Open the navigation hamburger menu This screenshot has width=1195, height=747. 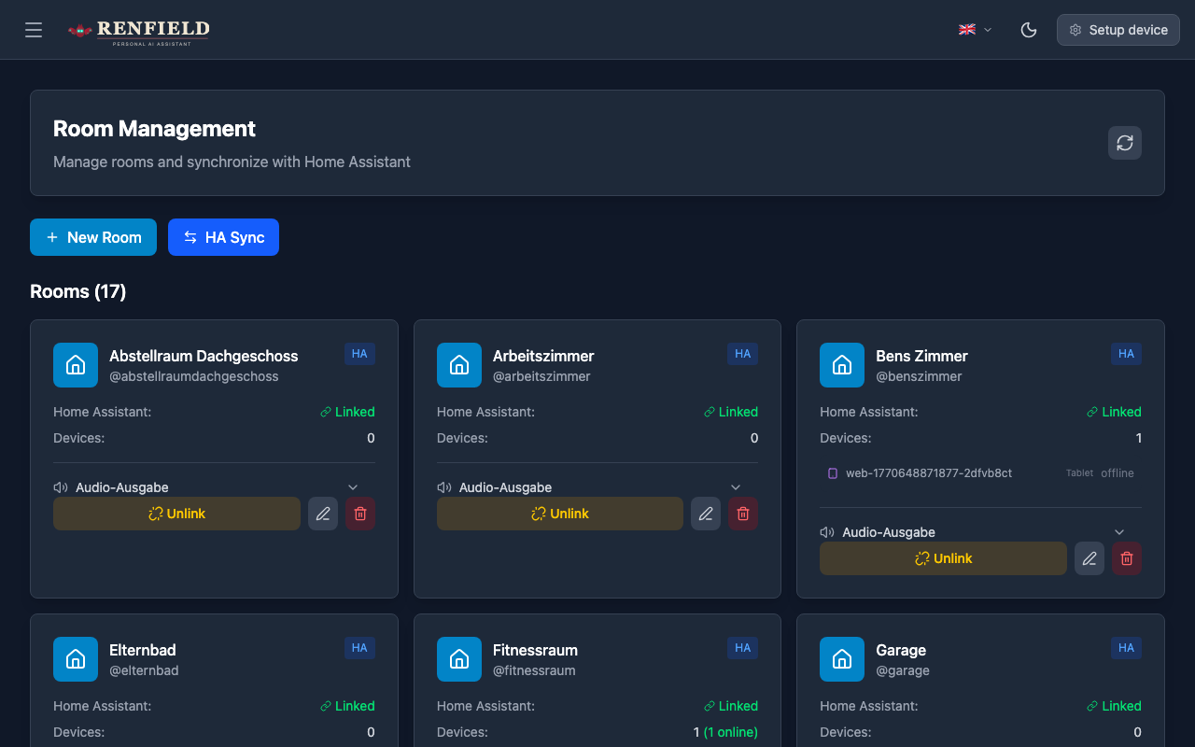click(x=34, y=29)
